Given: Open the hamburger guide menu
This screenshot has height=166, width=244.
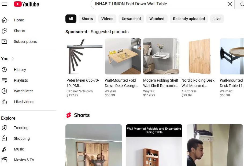Looking at the screenshot, I should coord(4,4).
